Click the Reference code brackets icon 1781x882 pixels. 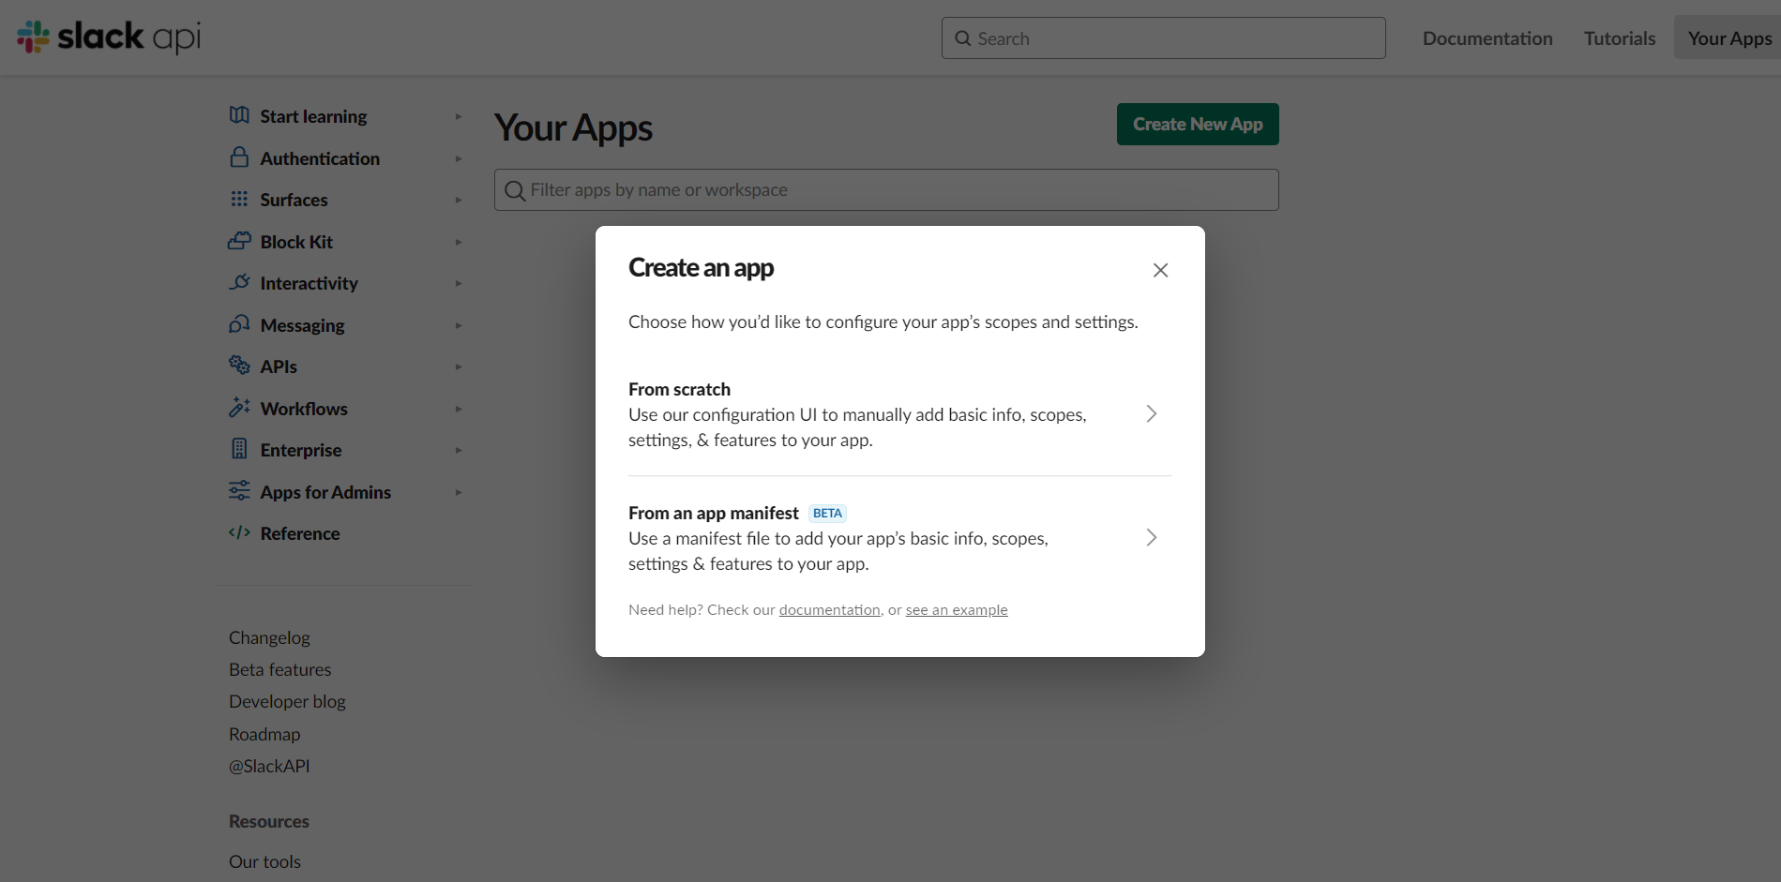coord(239,532)
